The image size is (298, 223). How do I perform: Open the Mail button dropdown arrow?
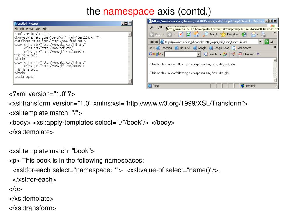pos(258,35)
